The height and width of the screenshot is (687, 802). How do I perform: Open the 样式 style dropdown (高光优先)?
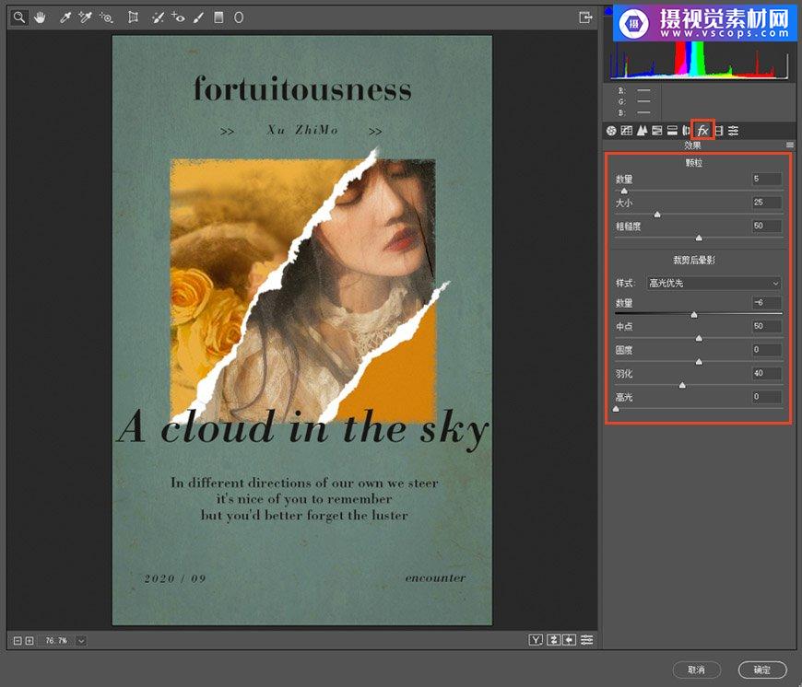[x=714, y=283]
